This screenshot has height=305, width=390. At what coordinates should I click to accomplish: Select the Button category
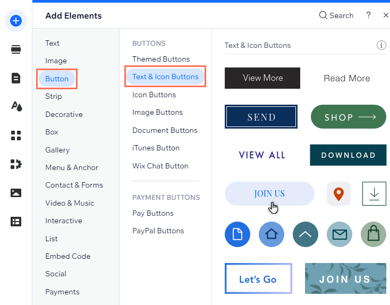click(57, 79)
